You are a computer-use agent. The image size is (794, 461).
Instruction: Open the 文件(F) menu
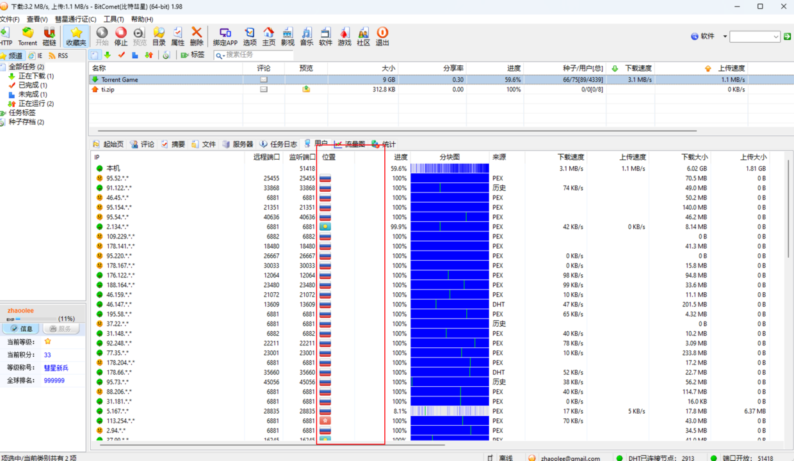point(10,19)
